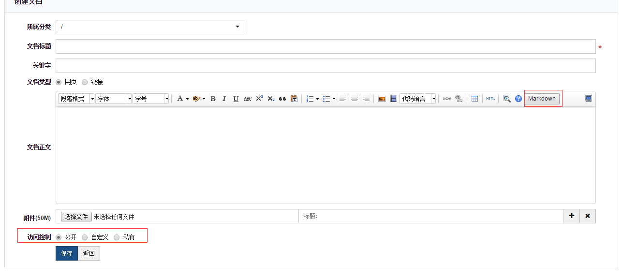Align text left
Viewport: 622px width, 278px height.
[x=343, y=99]
